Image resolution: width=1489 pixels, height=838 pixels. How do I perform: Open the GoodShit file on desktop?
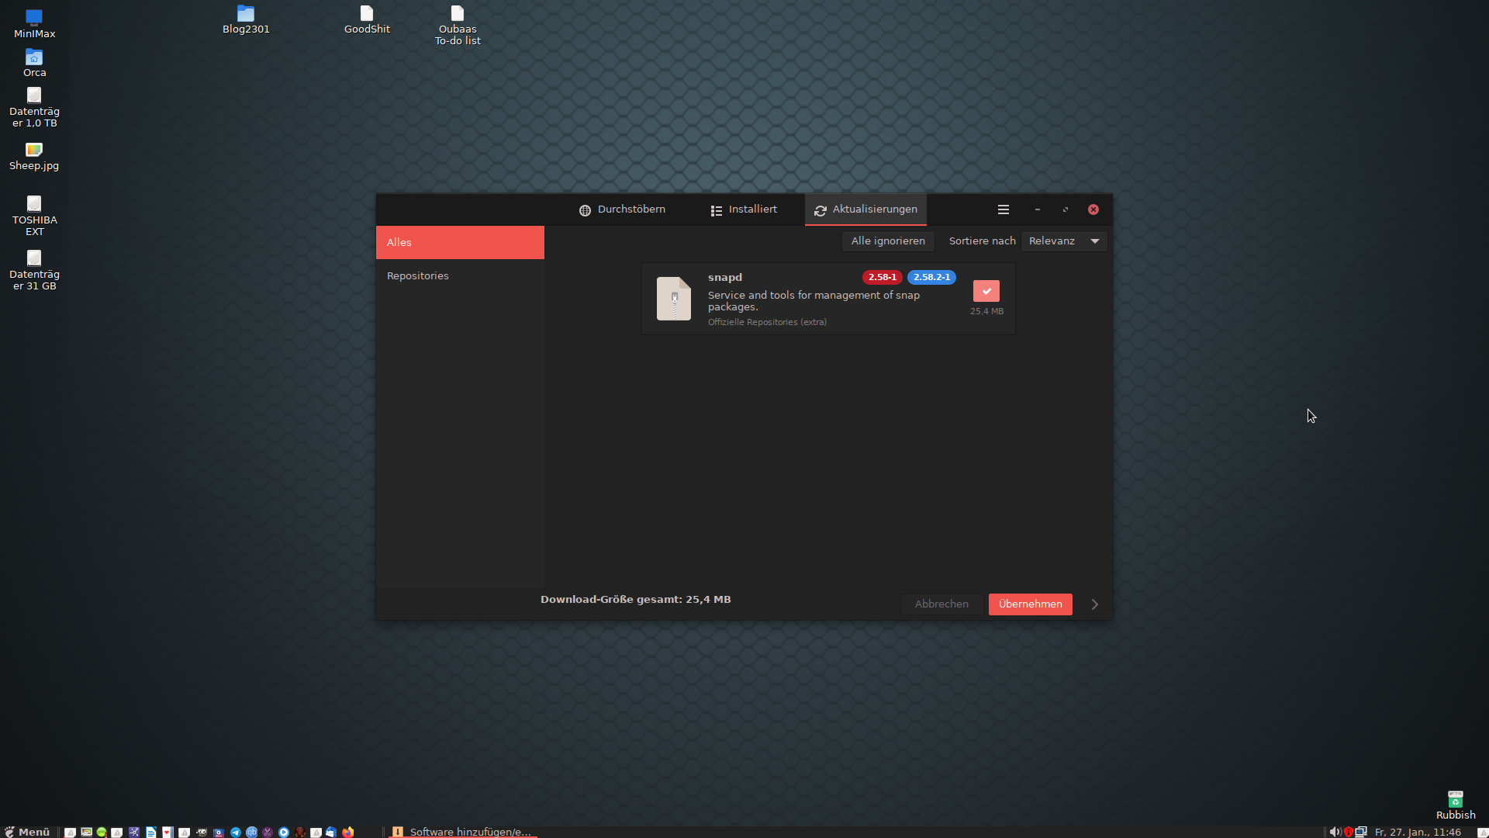(367, 21)
